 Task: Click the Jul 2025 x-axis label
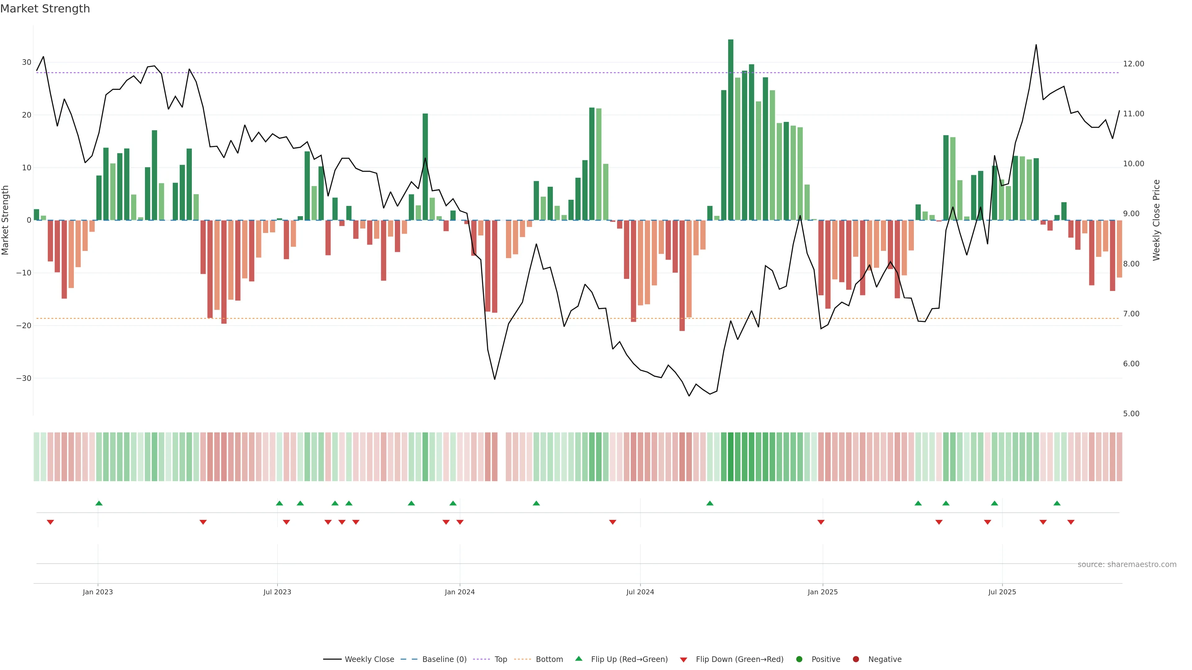pos(1002,592)
